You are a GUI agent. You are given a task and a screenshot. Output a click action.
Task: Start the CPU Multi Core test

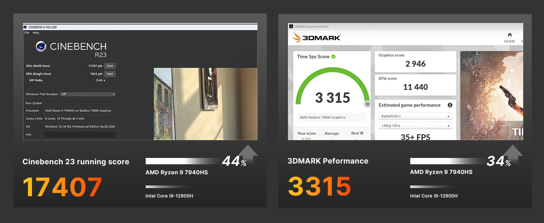110,66
